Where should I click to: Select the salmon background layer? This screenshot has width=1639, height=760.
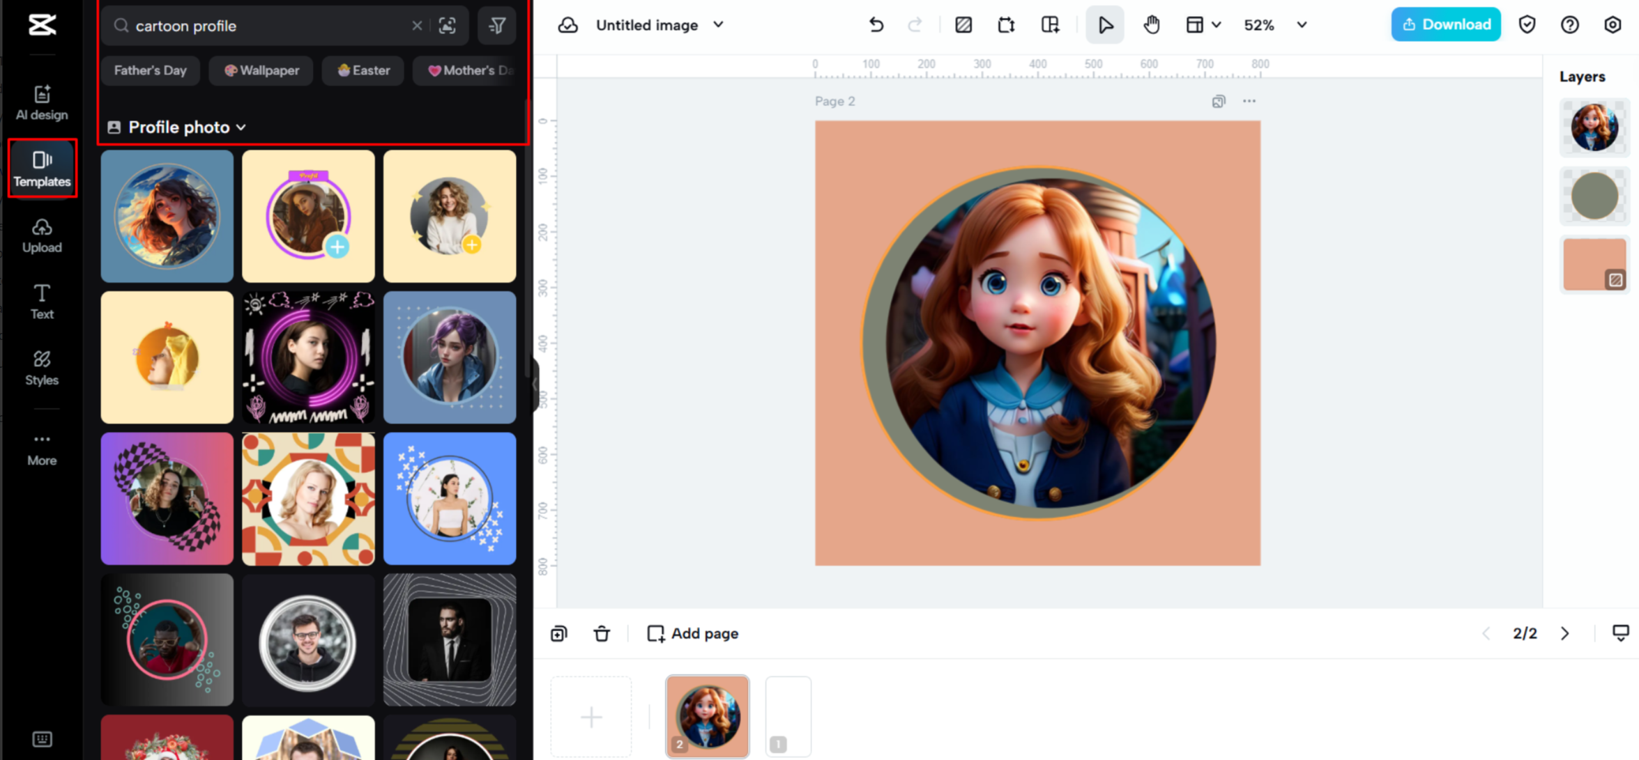click(1594, 265)
